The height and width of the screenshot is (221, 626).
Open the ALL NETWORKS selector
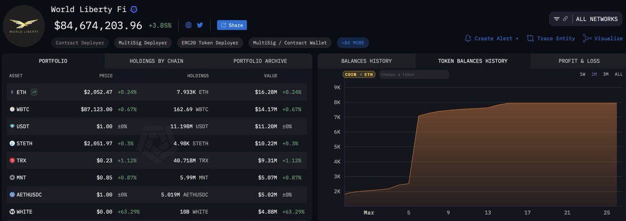[x=597, y=19]
